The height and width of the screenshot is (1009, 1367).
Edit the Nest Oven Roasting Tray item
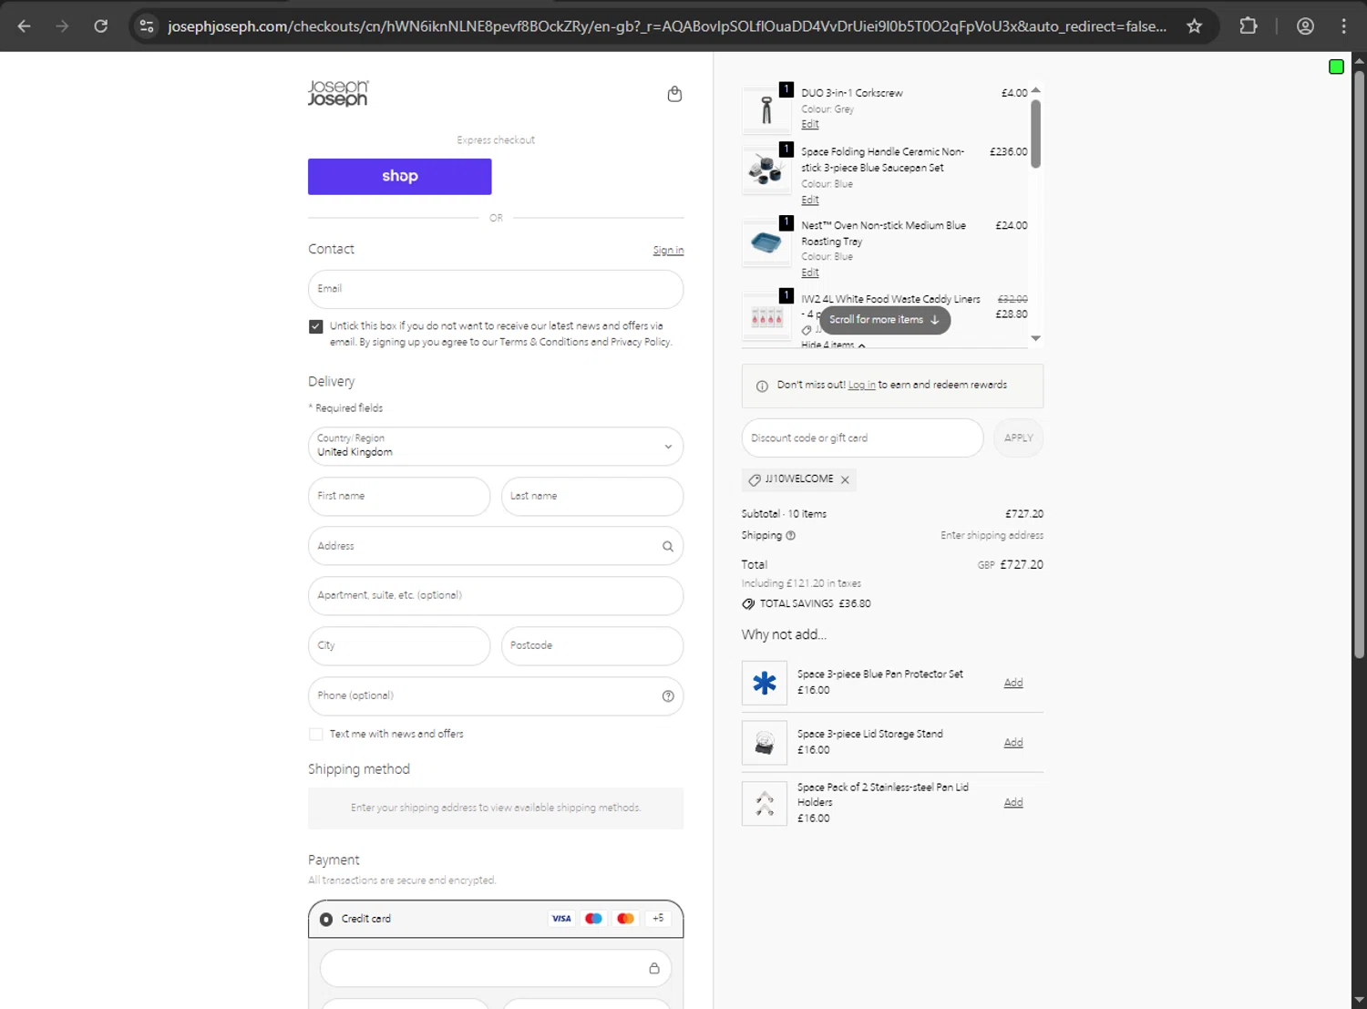coord(810,273)
